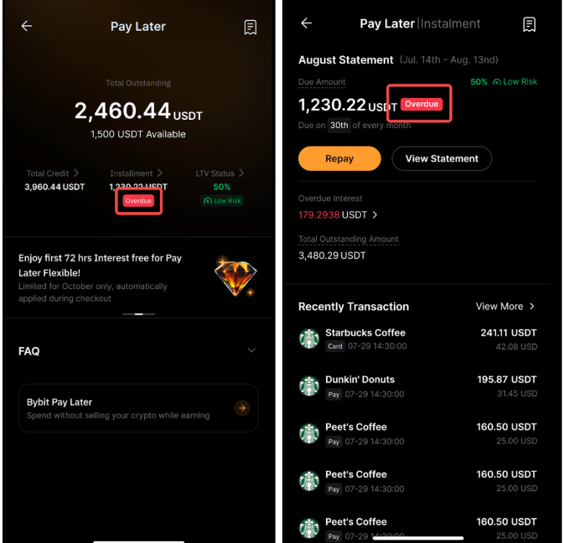Screen dimensions: 563x543
Task: Switch to the Instalment tab in header
Action: pyautogui.click(x=450, y=23)
